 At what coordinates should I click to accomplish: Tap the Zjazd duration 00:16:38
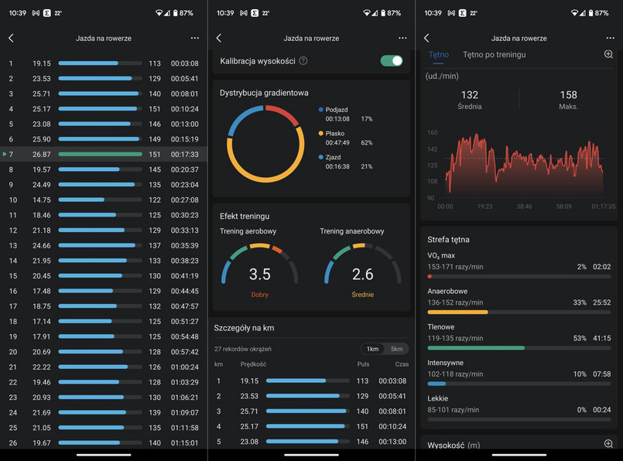pyautogui.click(x=337, y=167)
